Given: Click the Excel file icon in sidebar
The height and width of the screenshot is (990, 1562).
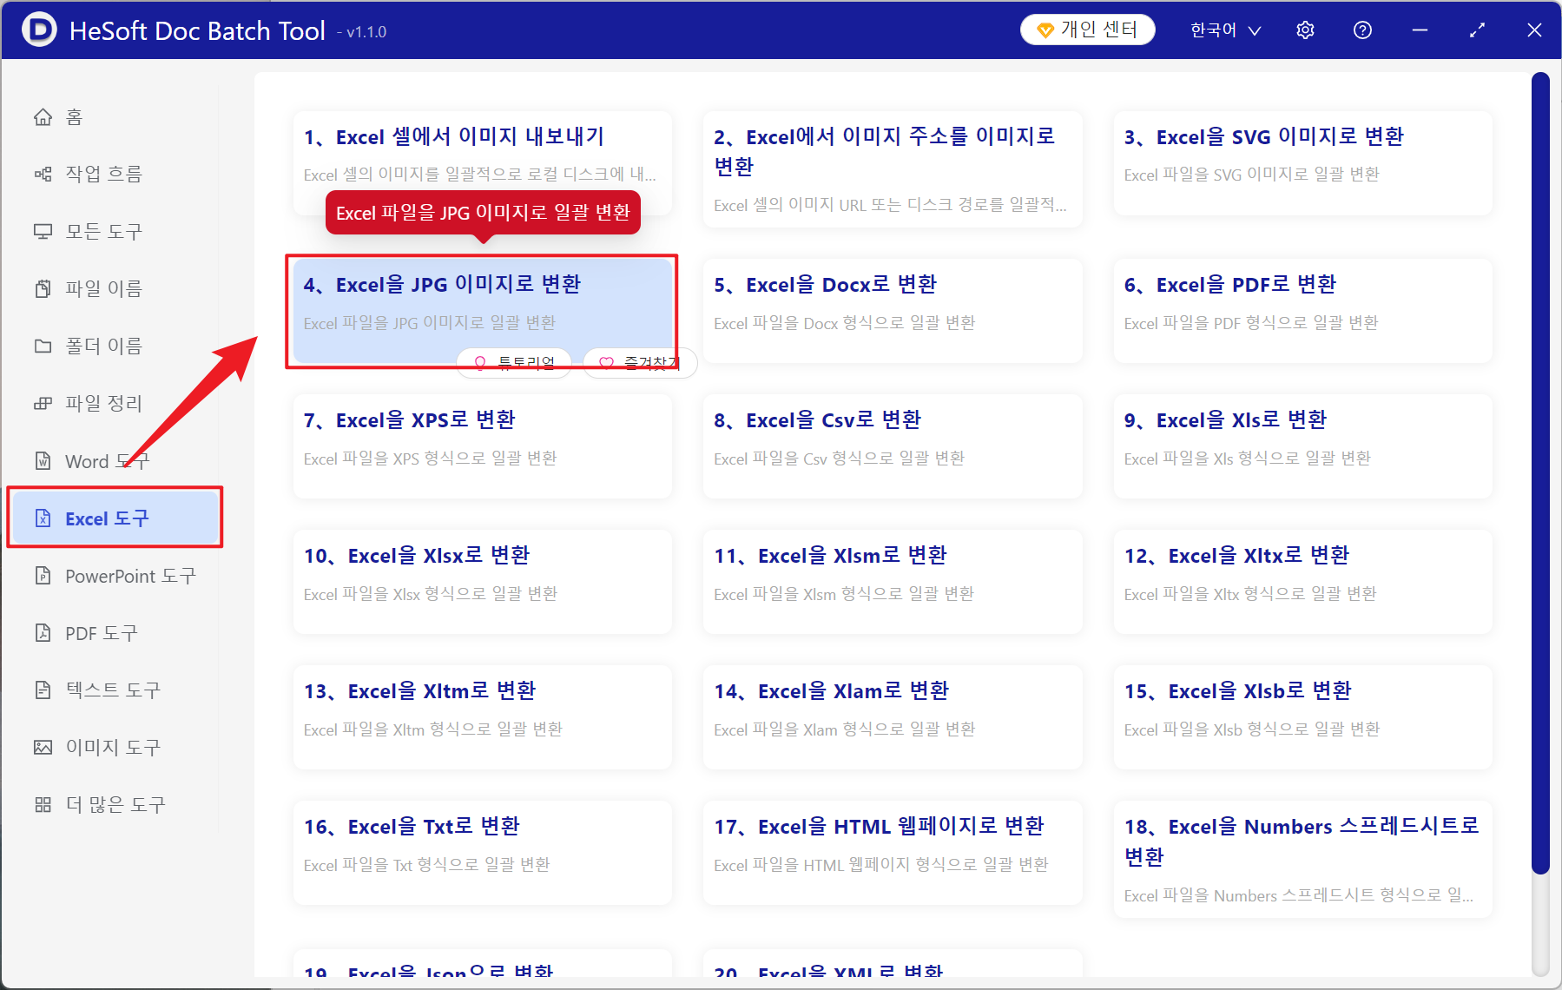Looking at the screenshot, I should (43, 518).
